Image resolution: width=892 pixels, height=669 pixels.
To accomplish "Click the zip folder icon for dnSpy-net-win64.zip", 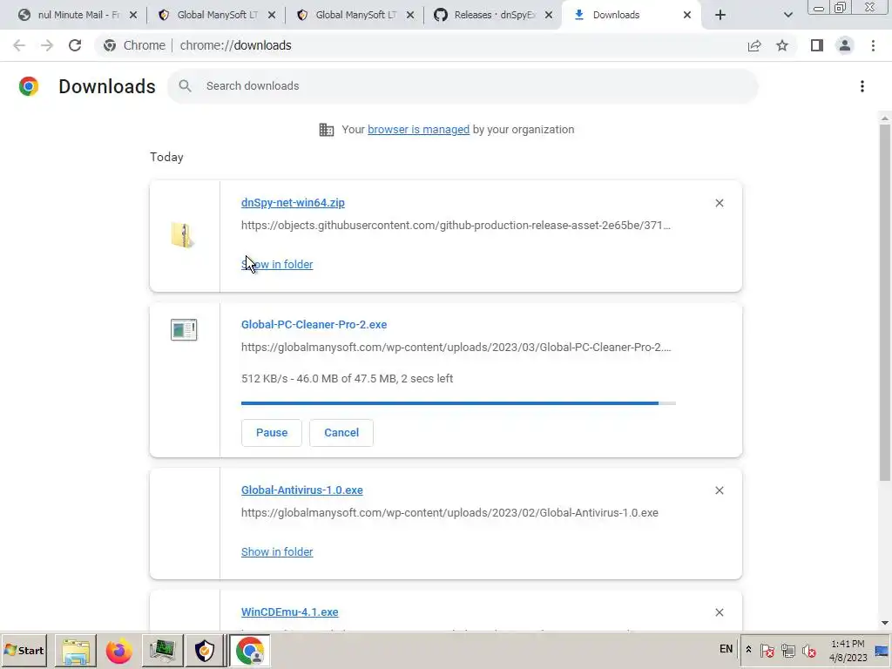I will click(183, 235).
